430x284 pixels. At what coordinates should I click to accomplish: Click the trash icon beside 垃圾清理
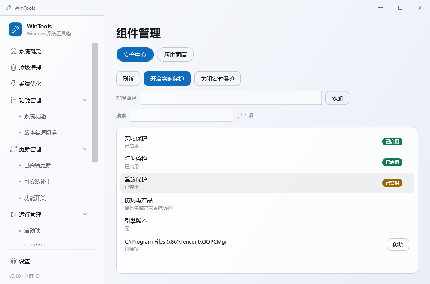13,68
